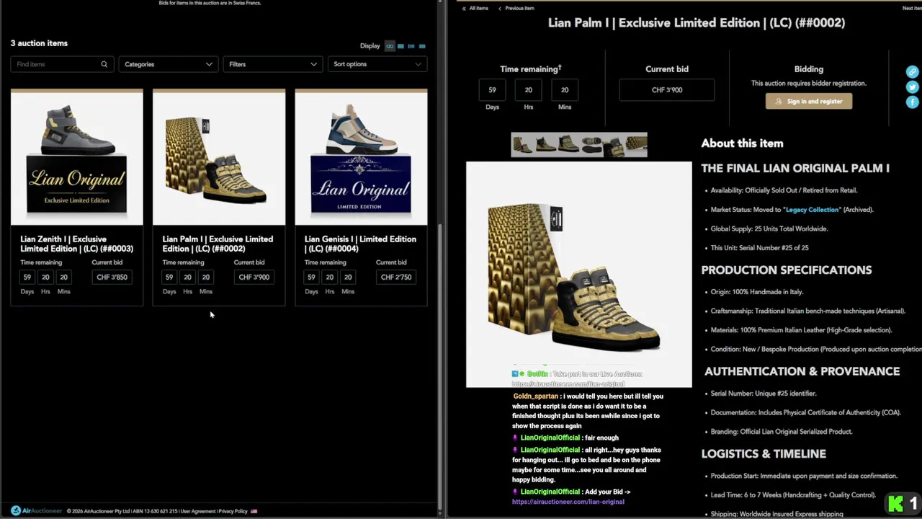The width and height of the screenshot is (922, 519).
Task: Open User Agreement footer link
Action: [x=198, y=511]
